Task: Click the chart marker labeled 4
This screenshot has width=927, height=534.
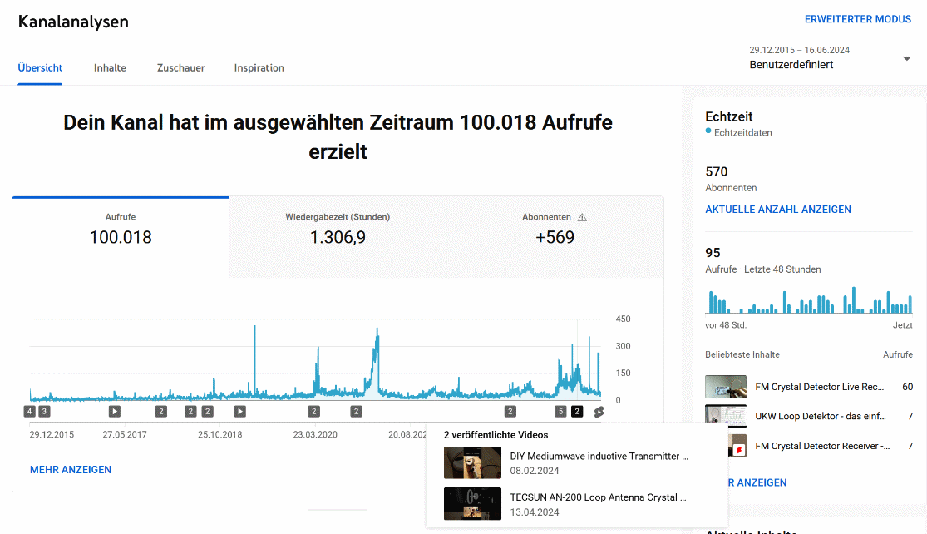Action: tap(30, 411)
